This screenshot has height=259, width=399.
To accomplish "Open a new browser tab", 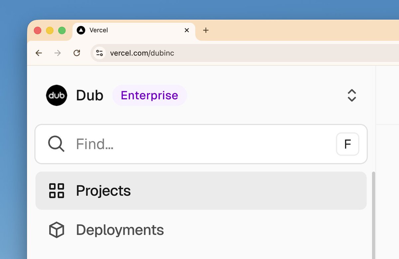I will coord(206,30).
